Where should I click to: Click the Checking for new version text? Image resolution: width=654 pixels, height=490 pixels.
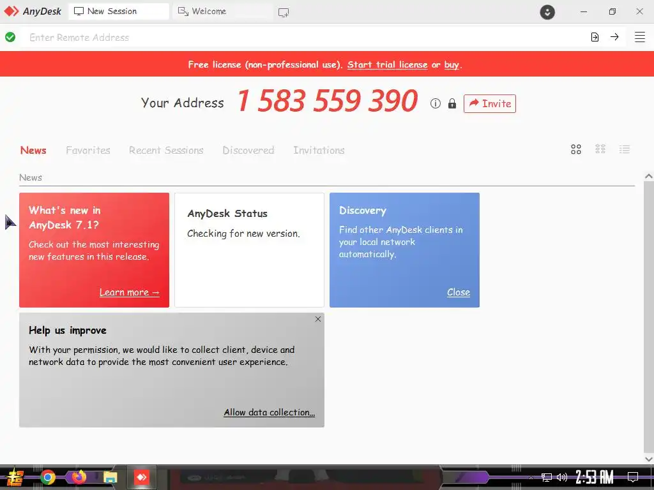coord(243,234)
